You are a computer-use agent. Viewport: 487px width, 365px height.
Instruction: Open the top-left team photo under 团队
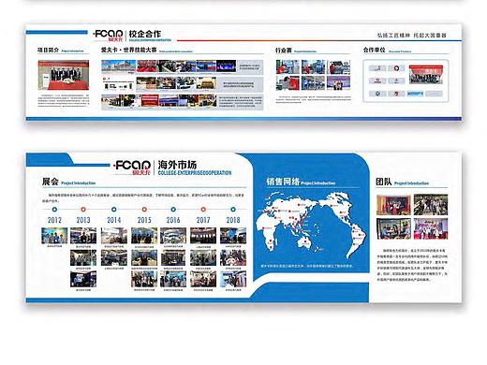click(393, 205)
